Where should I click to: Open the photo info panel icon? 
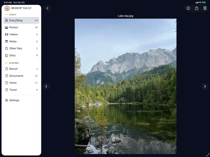pos(188,8)
